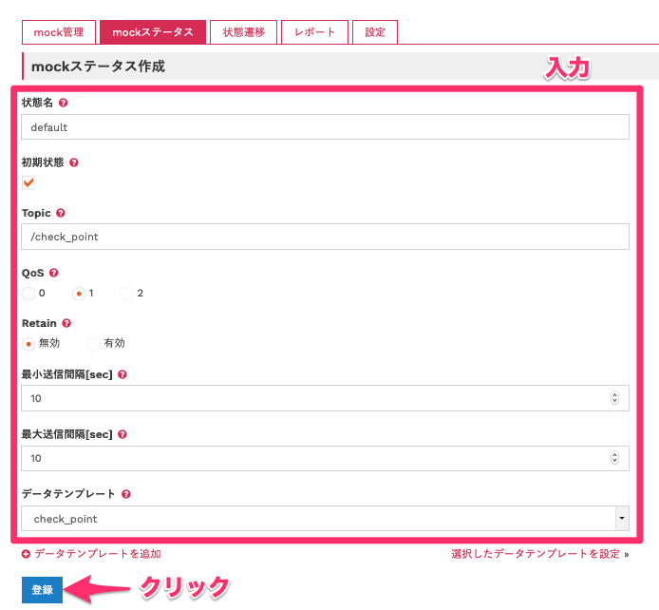Open the データテンプレート dropdown showing check_point
Viewport: 659px width, 610px height.
pos(325,519)
